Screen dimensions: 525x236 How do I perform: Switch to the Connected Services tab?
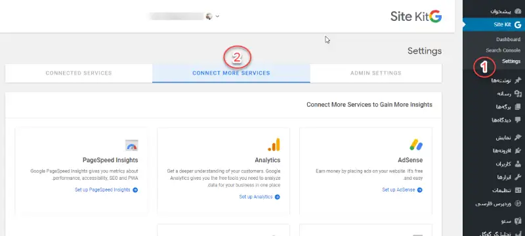click(79, 73)
